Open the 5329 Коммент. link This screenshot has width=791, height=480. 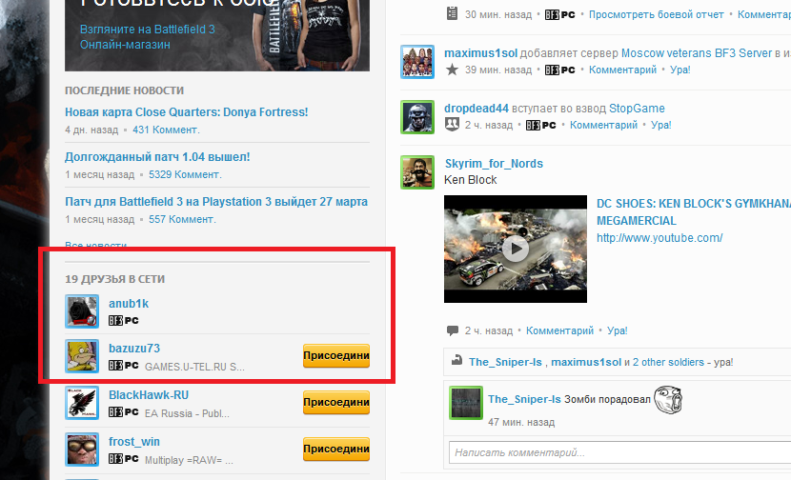pos(185,174)
